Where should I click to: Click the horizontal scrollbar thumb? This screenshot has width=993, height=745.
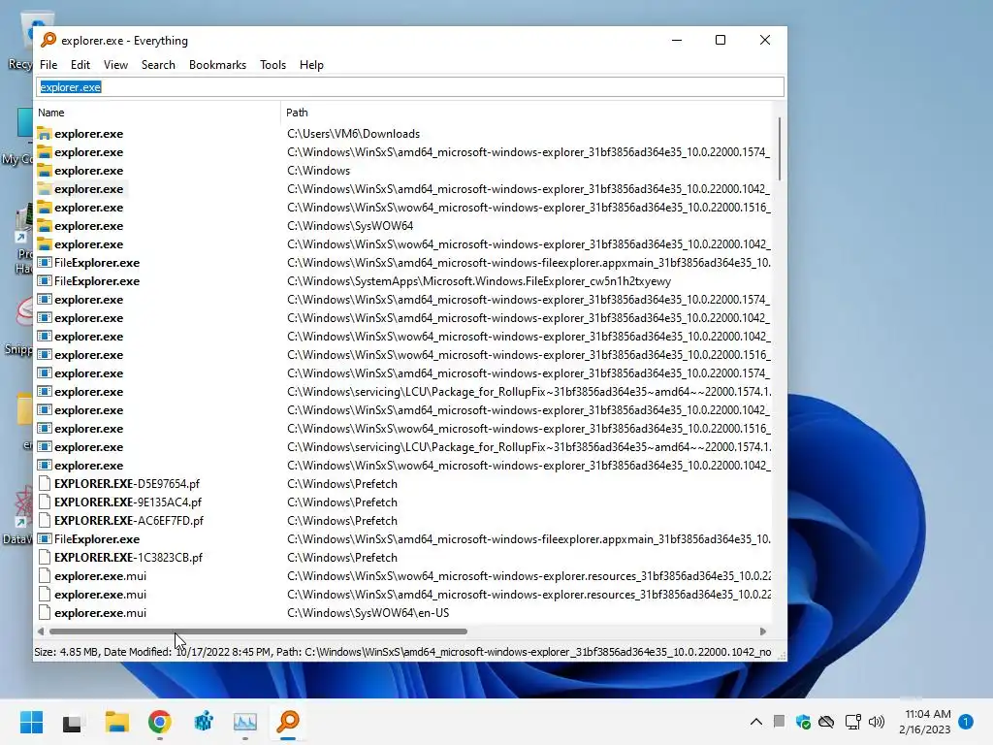coord(258,631)
